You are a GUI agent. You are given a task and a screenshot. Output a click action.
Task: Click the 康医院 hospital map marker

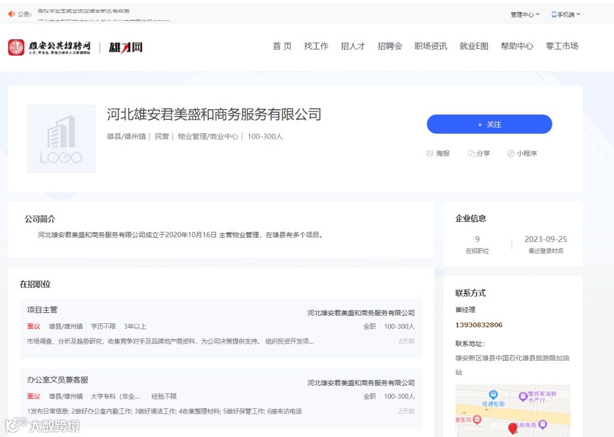(477, 420)
